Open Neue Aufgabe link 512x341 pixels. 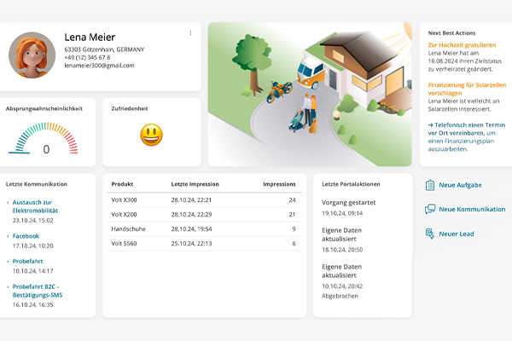click(x=460, y=185)
